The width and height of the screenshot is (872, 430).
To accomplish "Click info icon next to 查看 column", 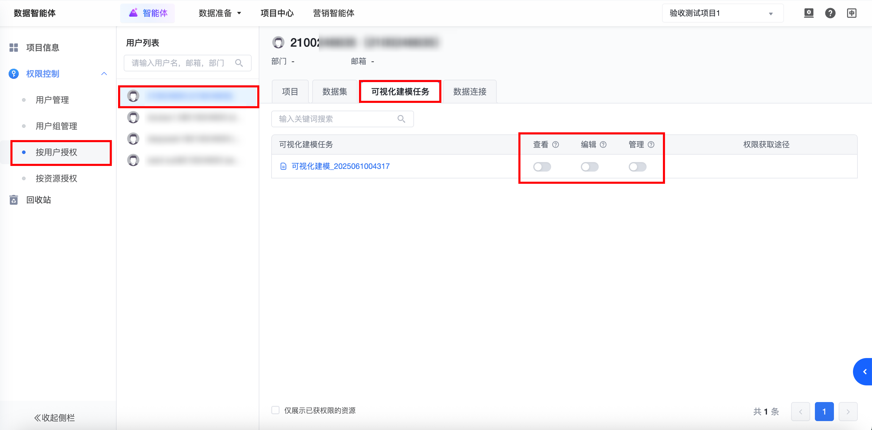I will click(x=556, y=145).
